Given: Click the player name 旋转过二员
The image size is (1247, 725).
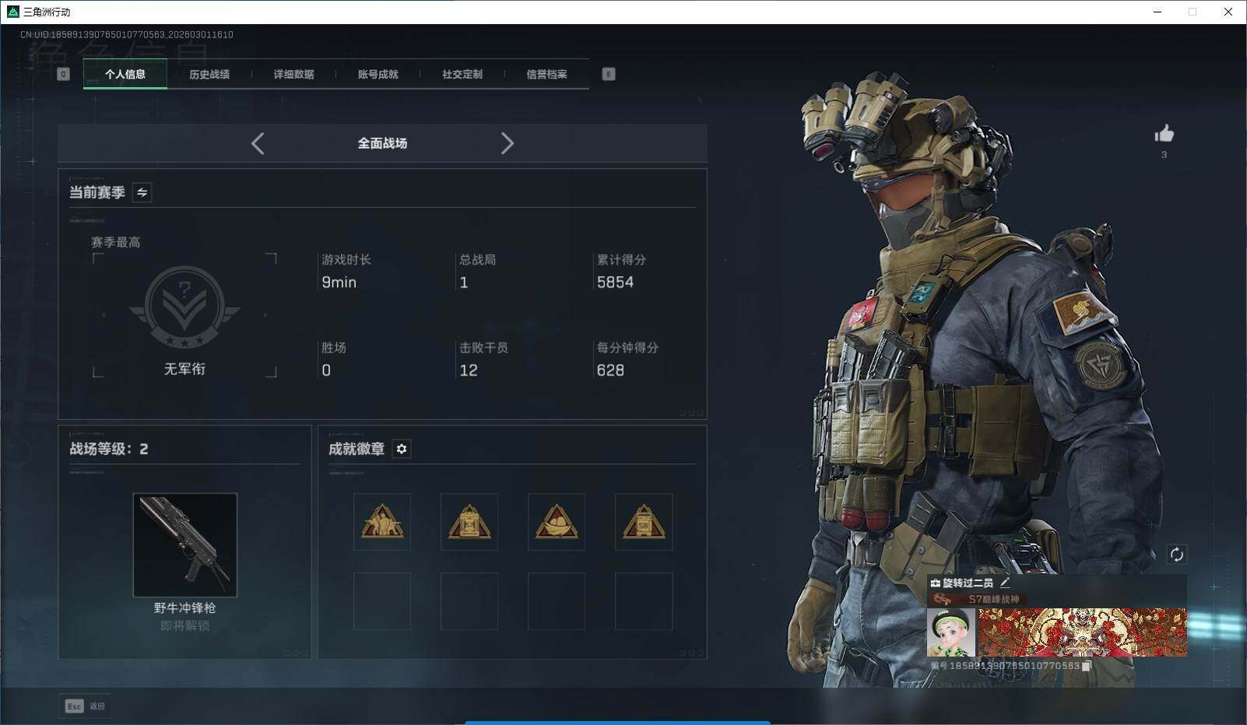Looking at the screenshot, I should [968, 583].
